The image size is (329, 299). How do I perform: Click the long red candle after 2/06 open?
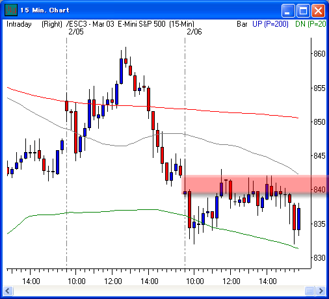point(189,209)
